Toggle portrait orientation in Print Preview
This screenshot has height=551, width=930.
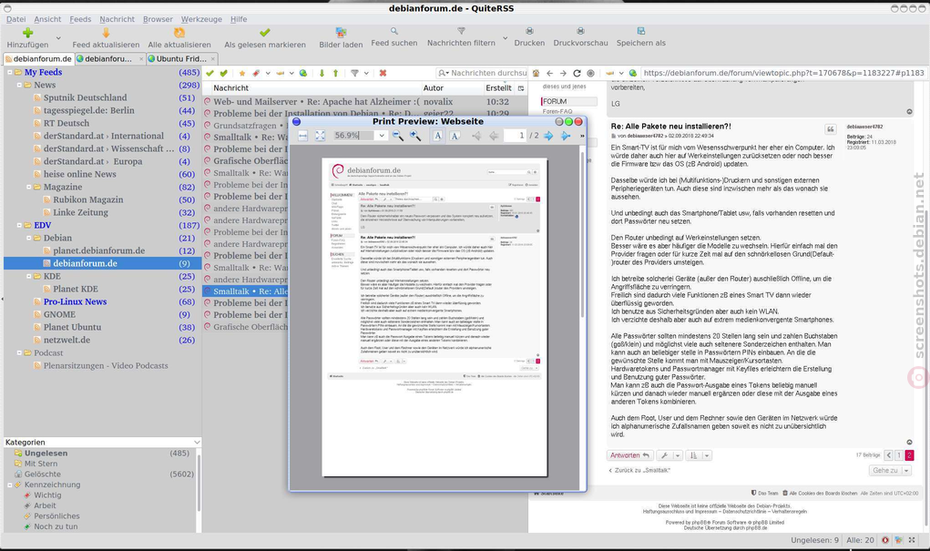438,136
